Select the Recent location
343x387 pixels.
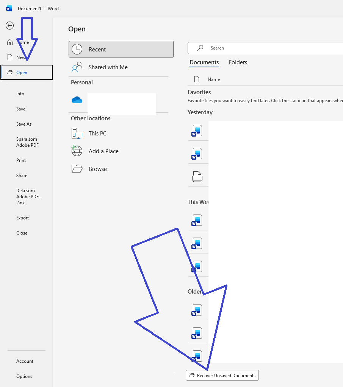click(x=121, y=49)
